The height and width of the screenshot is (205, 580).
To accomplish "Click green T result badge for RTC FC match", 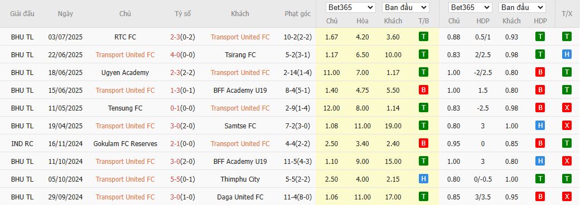I will coord(423,37).
